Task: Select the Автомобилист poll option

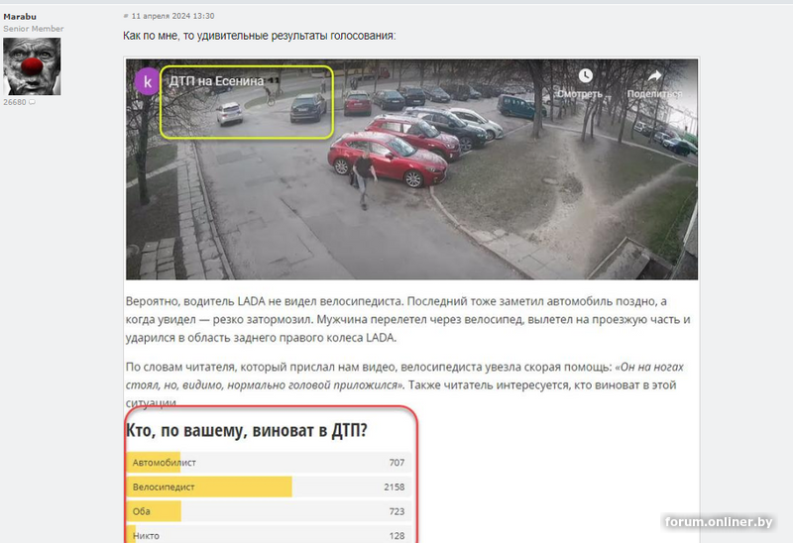Action: (x=269, y=462)
